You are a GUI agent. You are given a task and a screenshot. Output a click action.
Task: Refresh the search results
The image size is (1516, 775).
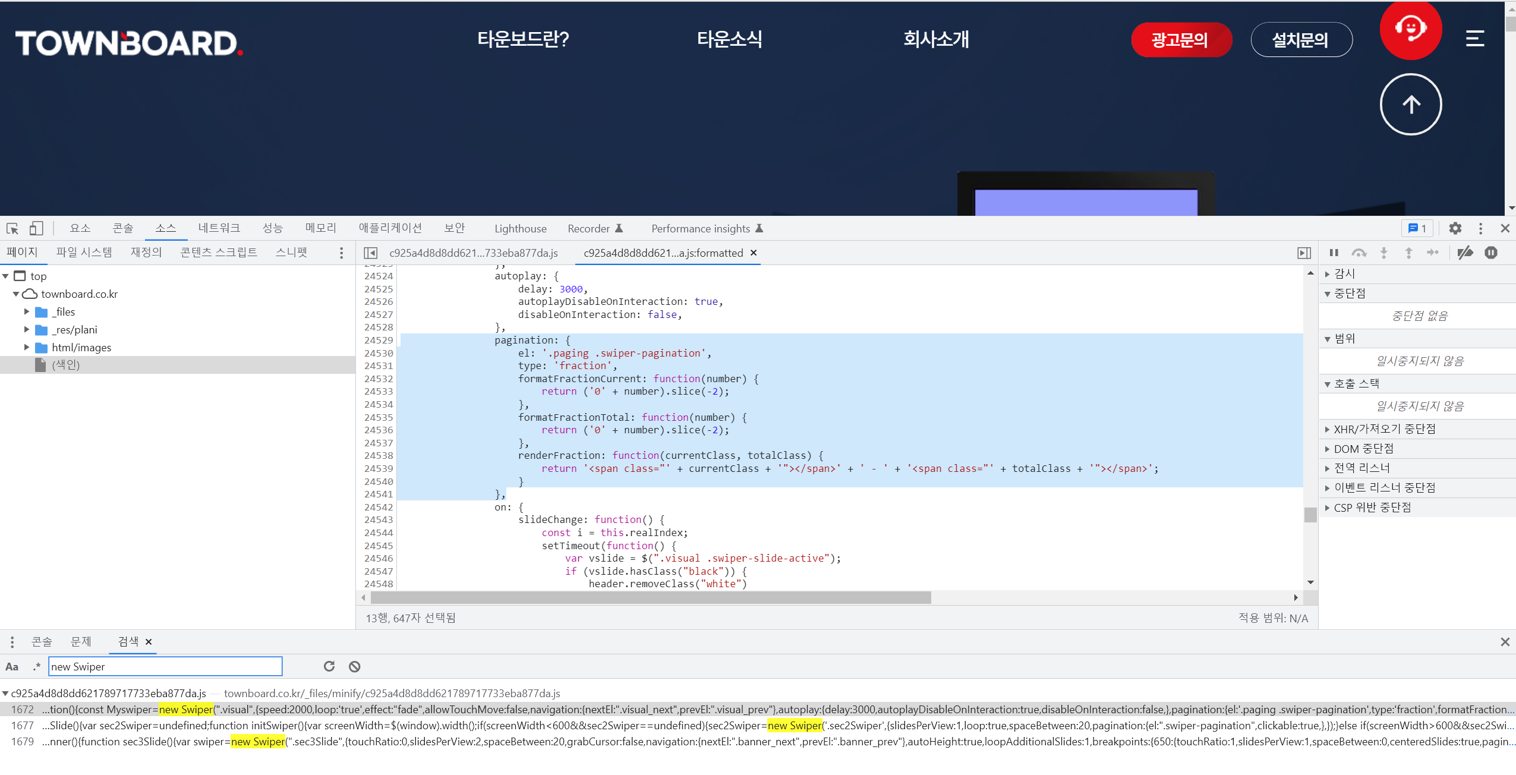coord(329,666)
